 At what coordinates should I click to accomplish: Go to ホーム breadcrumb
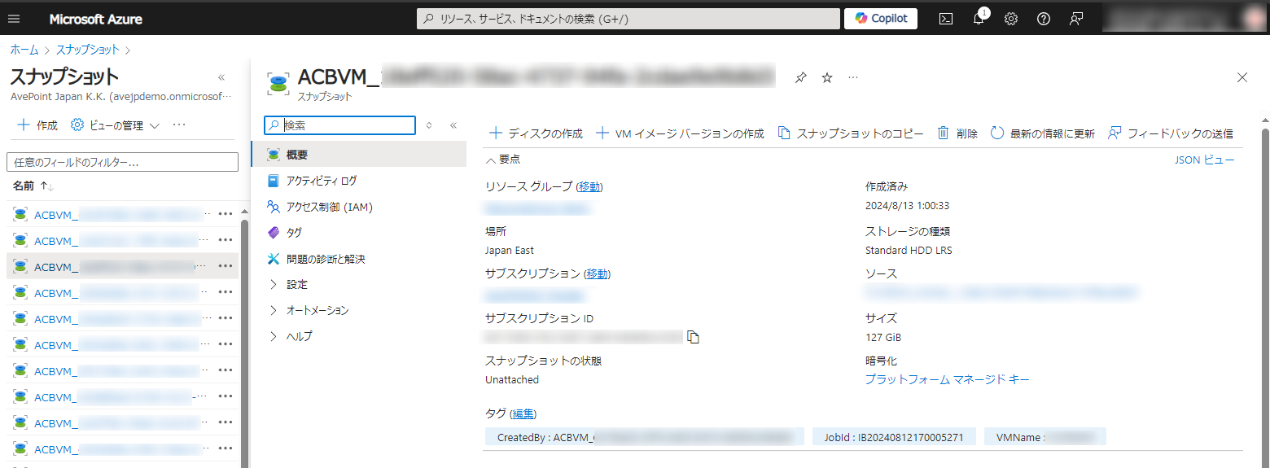(24, 50)
